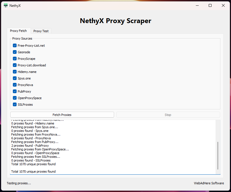Image resolution: width=231 pixels, height=192 pixels.
Task: Uncheck the Free-Proxy-List.net source
Action: 15,46
